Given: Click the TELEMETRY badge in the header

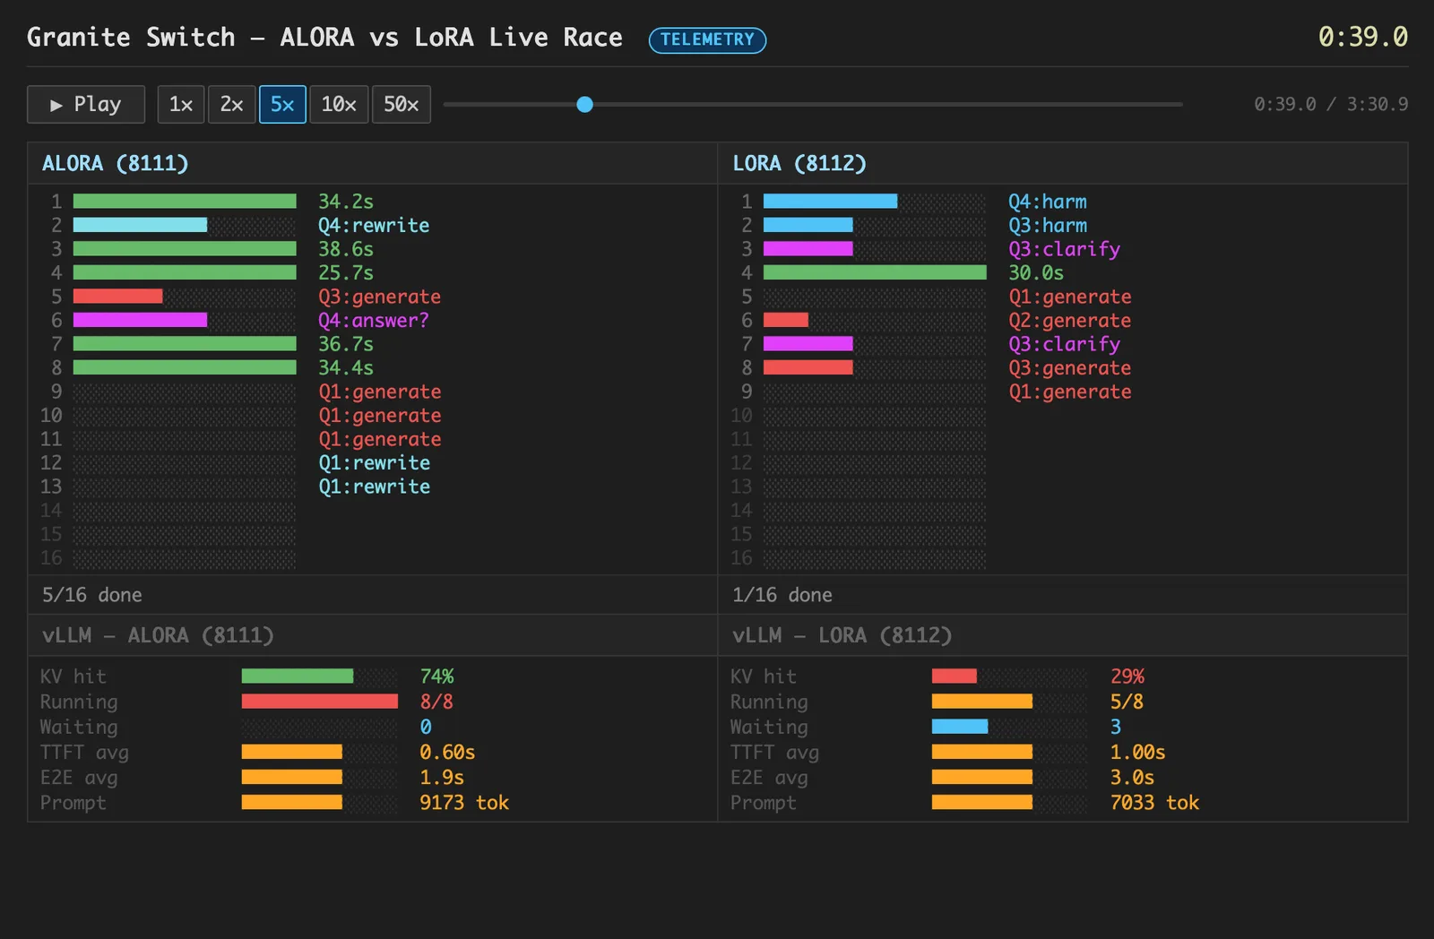Looking at the screenshot, I should (707, 39).
